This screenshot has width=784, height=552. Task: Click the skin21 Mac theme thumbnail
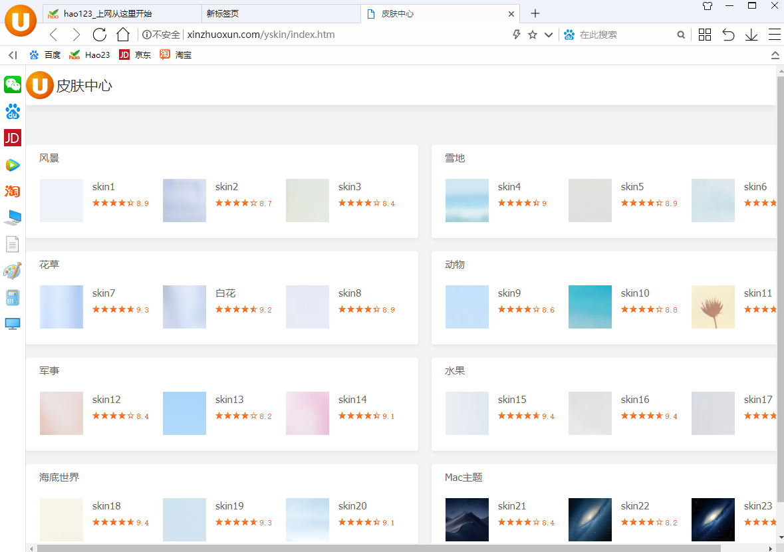(x=467, y=519)
